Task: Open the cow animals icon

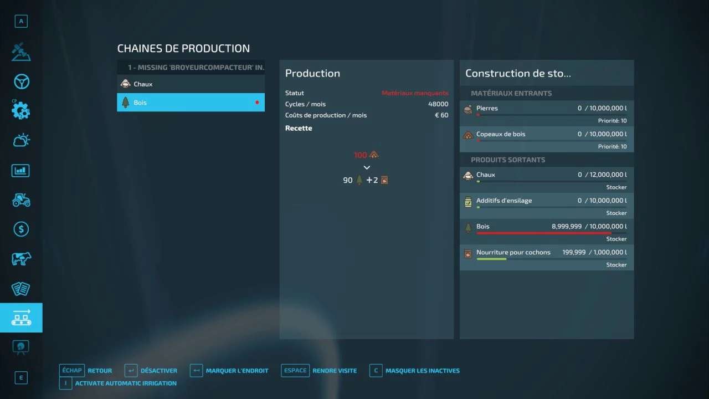Action: point(21,258)
